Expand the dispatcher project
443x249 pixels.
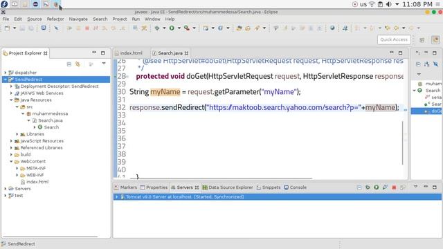(x=6, y=73)
